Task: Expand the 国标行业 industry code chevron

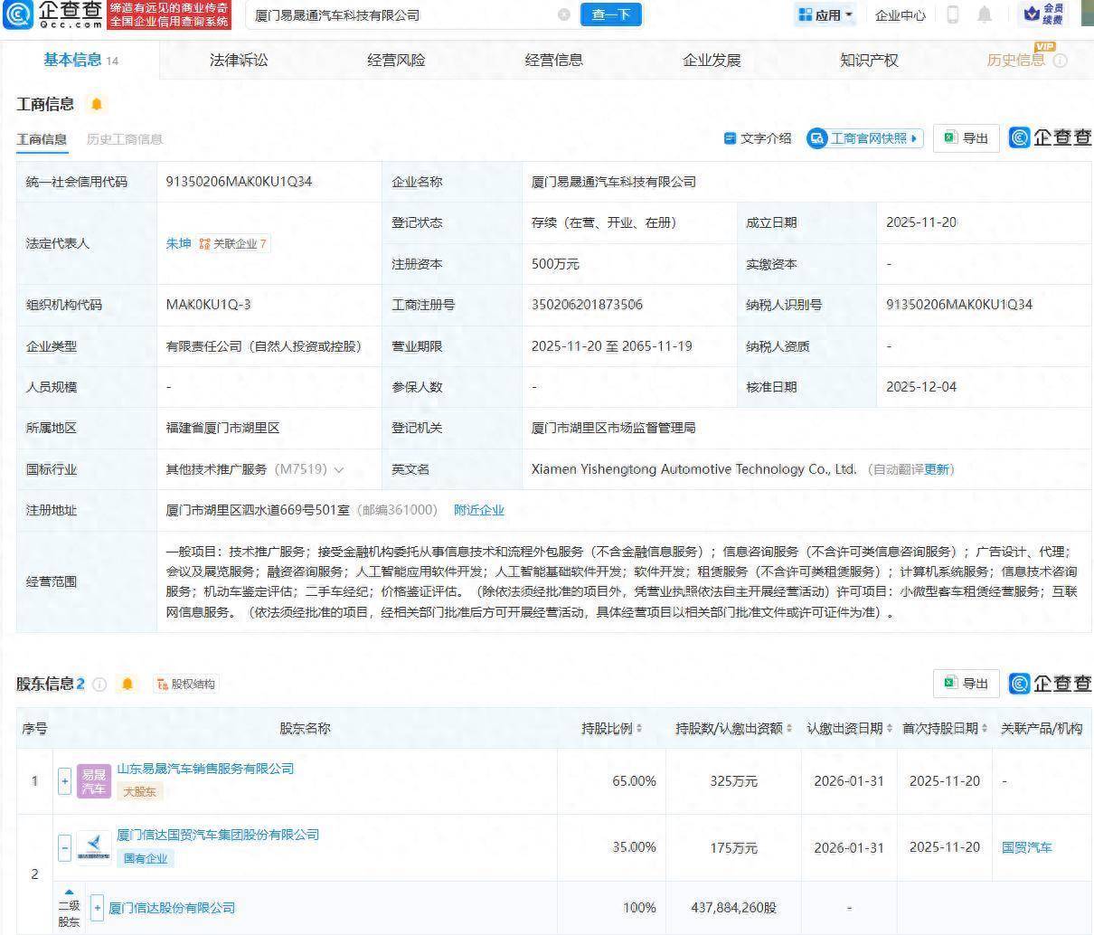Action: click(x=339, y=469)
